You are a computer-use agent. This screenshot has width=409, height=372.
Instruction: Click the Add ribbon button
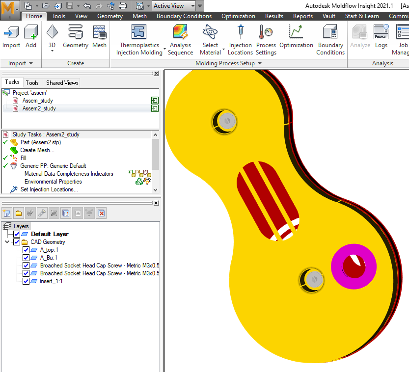coord(31,36)
